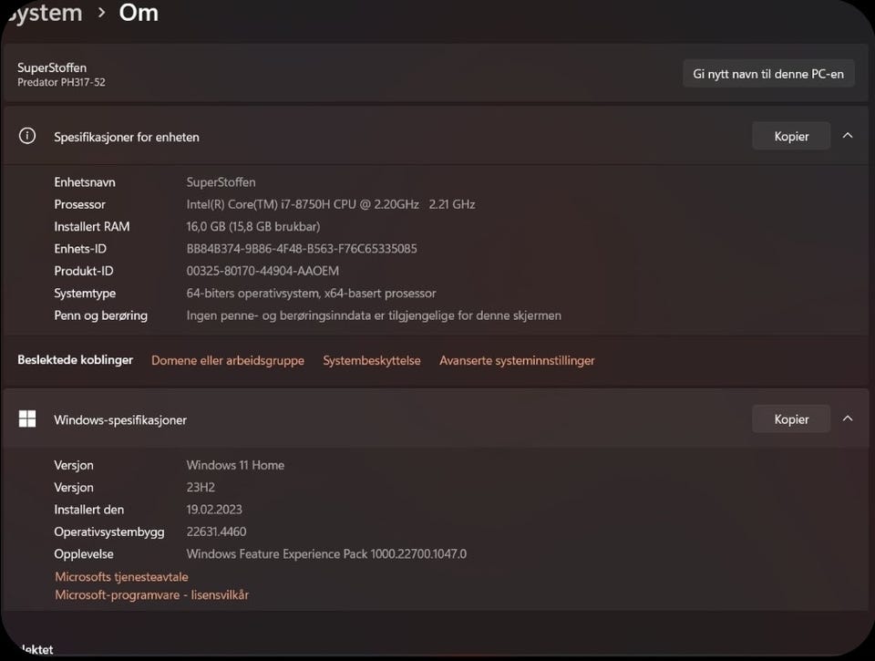Click the Windows logo icon
The image size is (875, 661).
[27, 419]
